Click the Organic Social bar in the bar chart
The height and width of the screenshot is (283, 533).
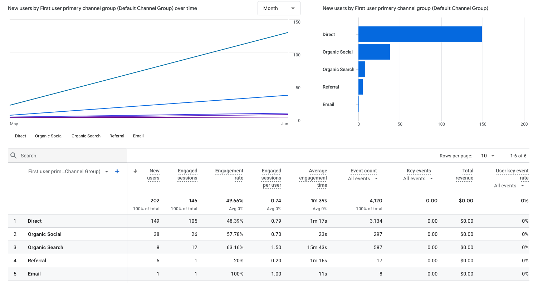(x=374, y=52)
